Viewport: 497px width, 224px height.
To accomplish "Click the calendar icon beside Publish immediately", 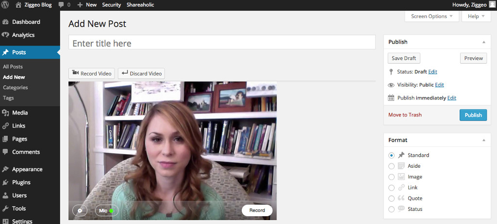I will pyautogui.click(x=391, y=98).
